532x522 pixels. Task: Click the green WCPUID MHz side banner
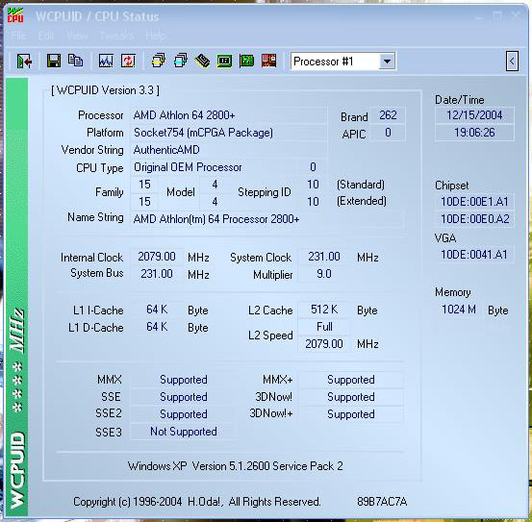[x=17, y=297]
